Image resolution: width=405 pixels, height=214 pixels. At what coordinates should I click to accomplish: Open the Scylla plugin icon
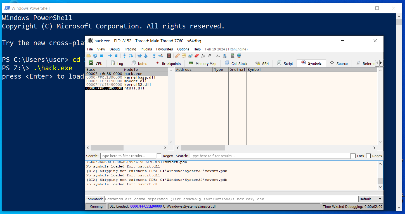(169, 56)
